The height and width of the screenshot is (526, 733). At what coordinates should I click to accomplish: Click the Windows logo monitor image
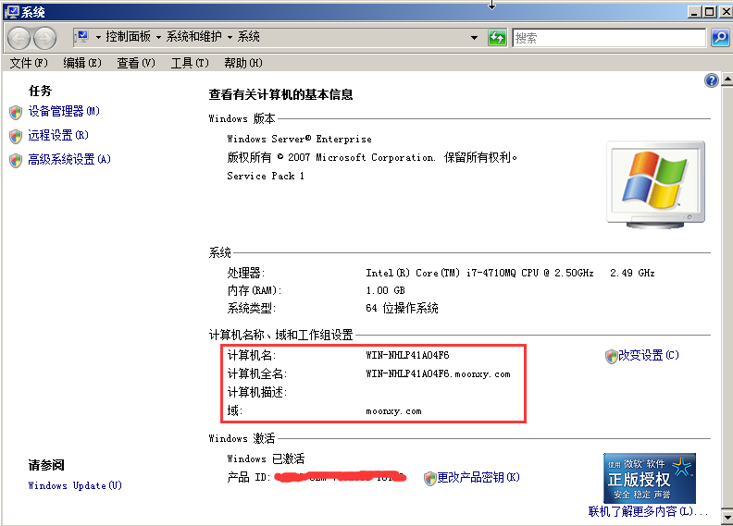pos(655,184)
